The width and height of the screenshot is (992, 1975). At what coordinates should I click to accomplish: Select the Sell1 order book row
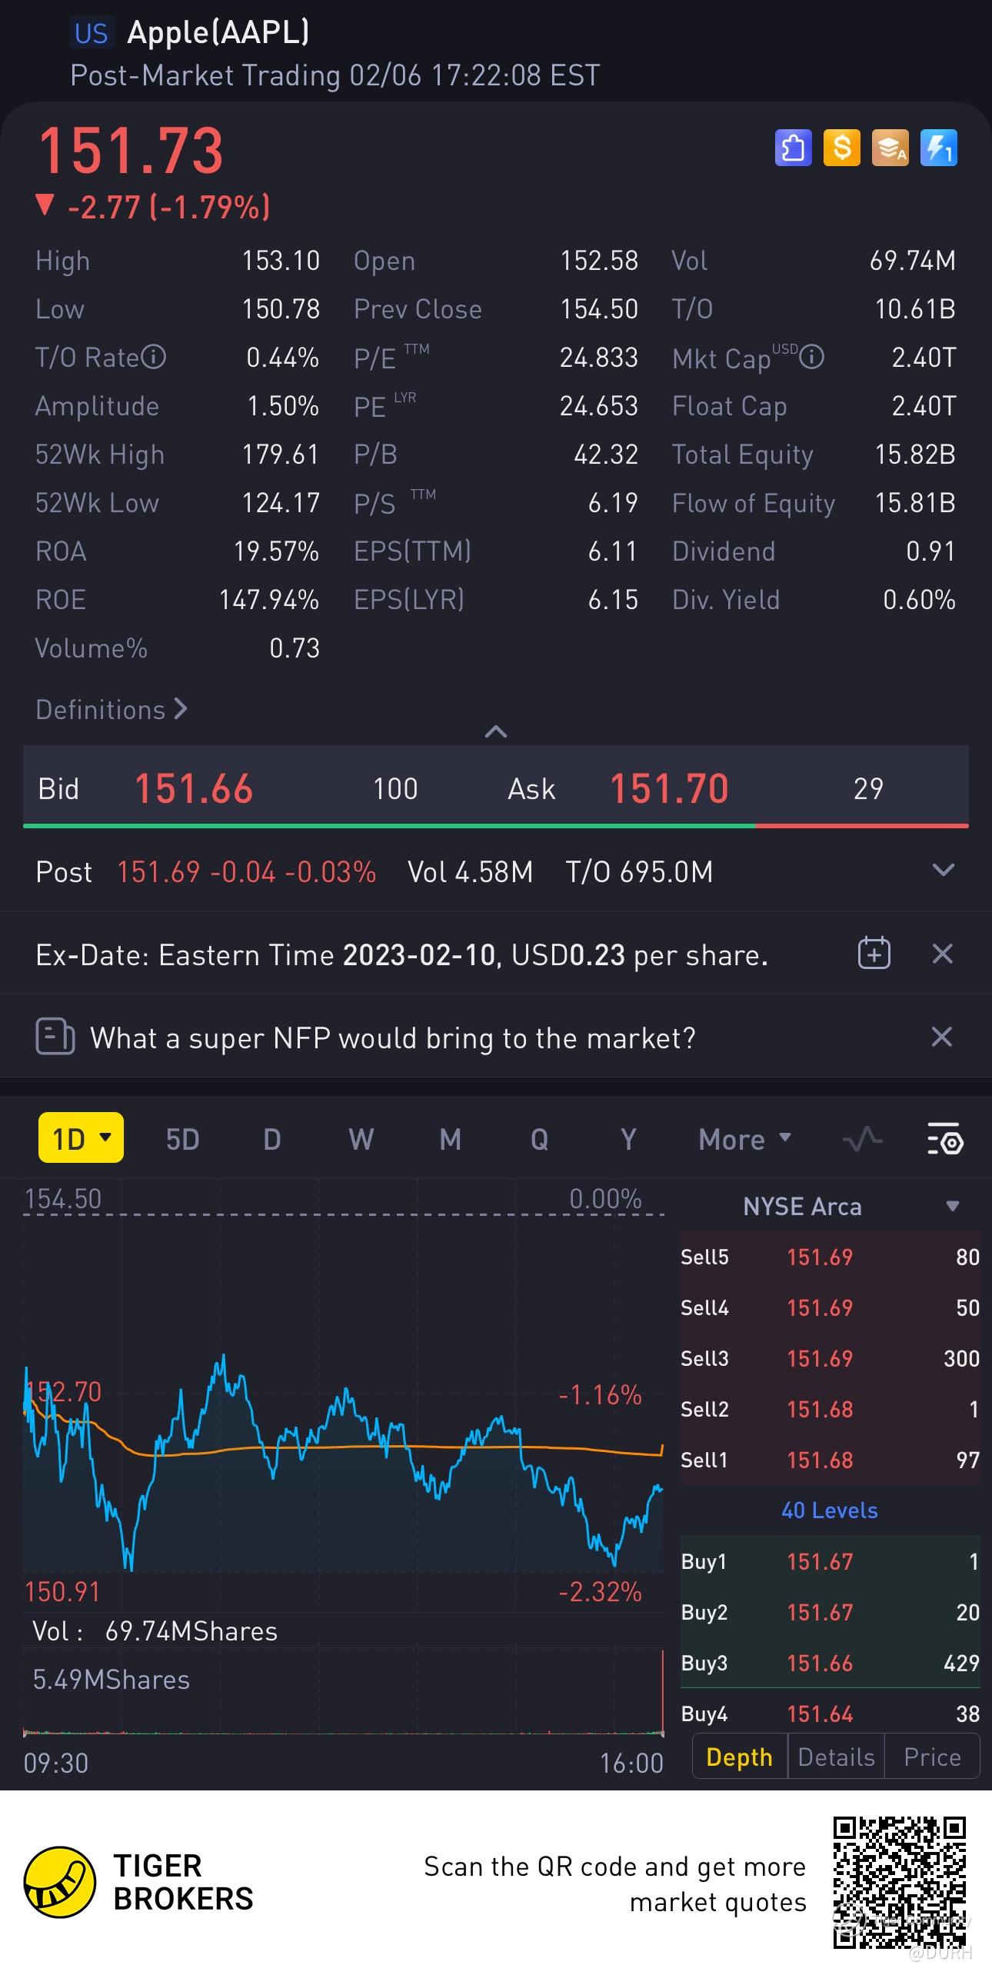[x=831, y=1460]
